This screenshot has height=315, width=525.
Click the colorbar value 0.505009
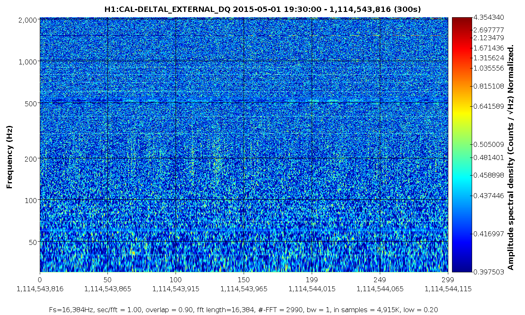pos(488,144)
